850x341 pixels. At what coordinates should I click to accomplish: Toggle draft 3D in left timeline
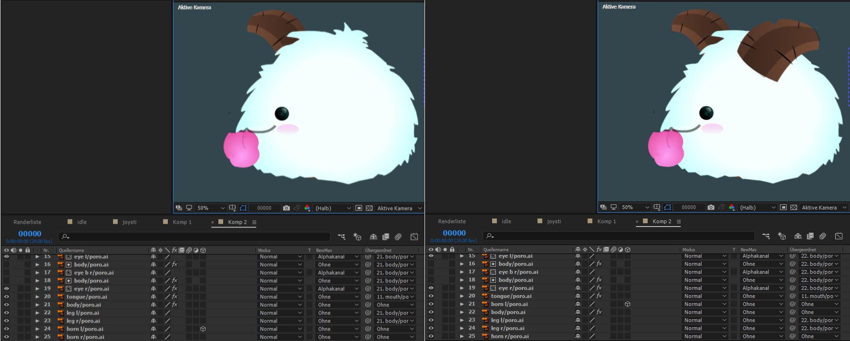pos(357,236)
